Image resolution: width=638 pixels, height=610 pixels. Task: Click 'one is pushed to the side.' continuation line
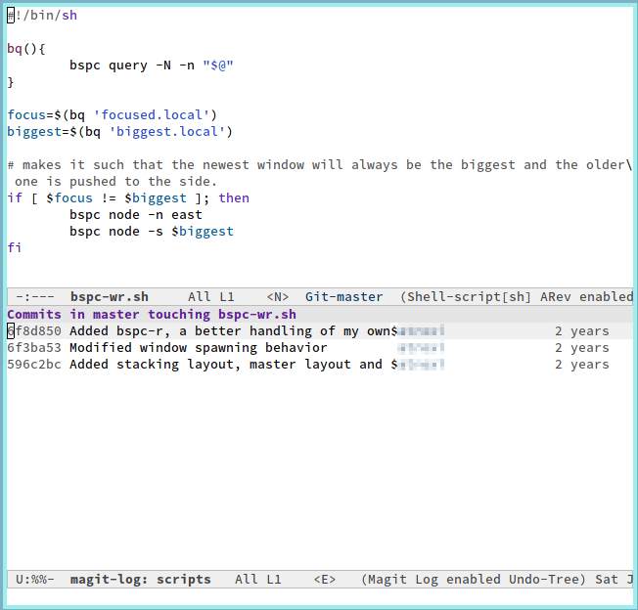pyautogui.click(x=116, y=182)
